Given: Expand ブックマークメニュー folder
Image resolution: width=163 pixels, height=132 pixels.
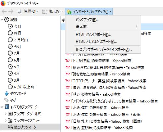Looking at the screenshot, I should click(6, 121).
